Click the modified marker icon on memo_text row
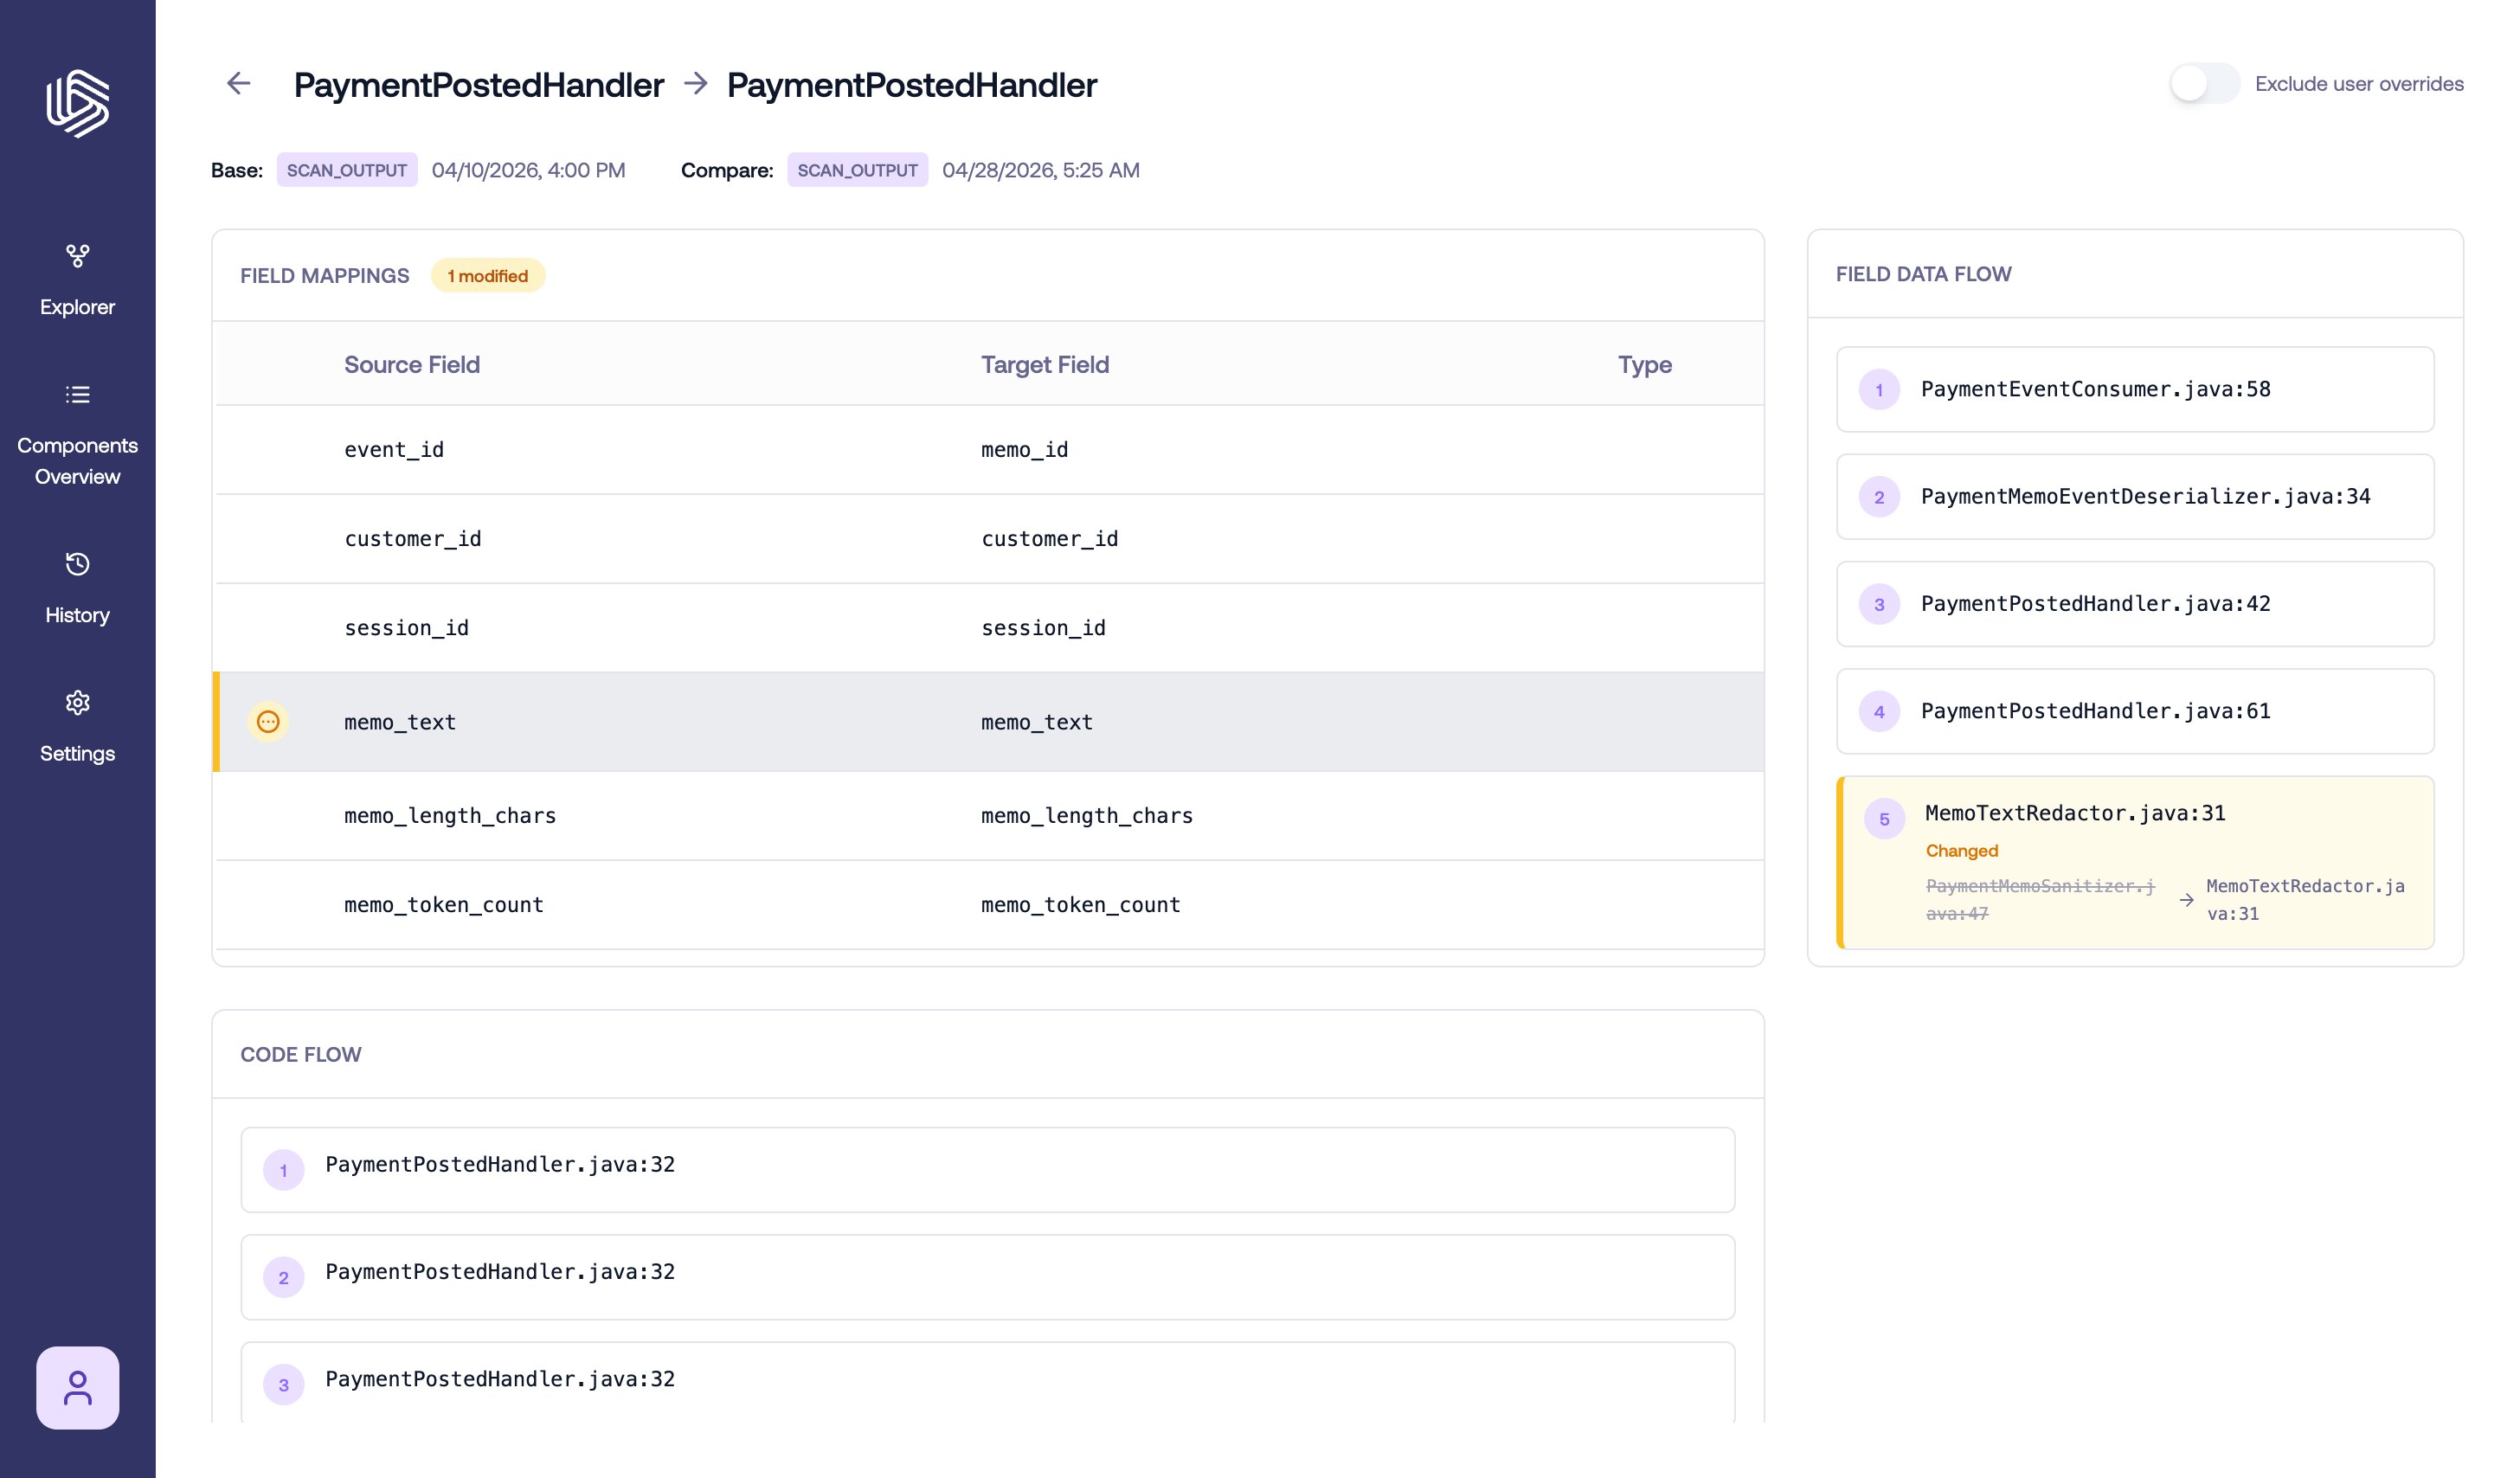This screenshot has height=1478, width=2520. coord(268,722)
